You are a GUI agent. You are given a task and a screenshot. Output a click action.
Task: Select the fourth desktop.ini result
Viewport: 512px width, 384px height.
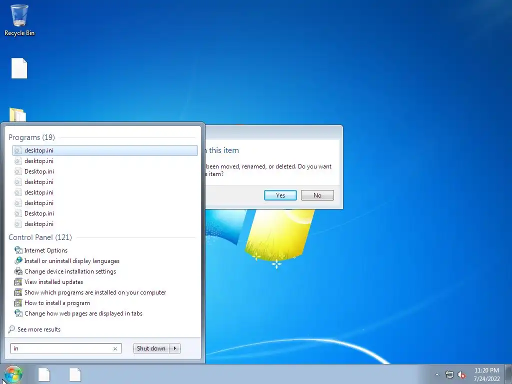pyautogui.click(x=105, y=182)
